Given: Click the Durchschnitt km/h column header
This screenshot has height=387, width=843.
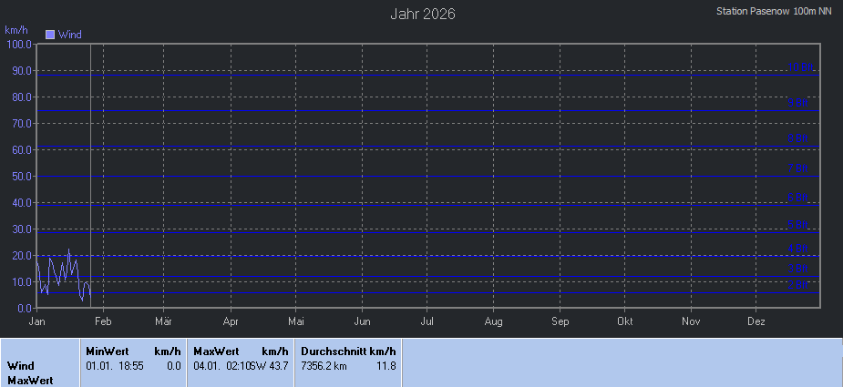Looking at the screenshot, I should pos(348,351).
